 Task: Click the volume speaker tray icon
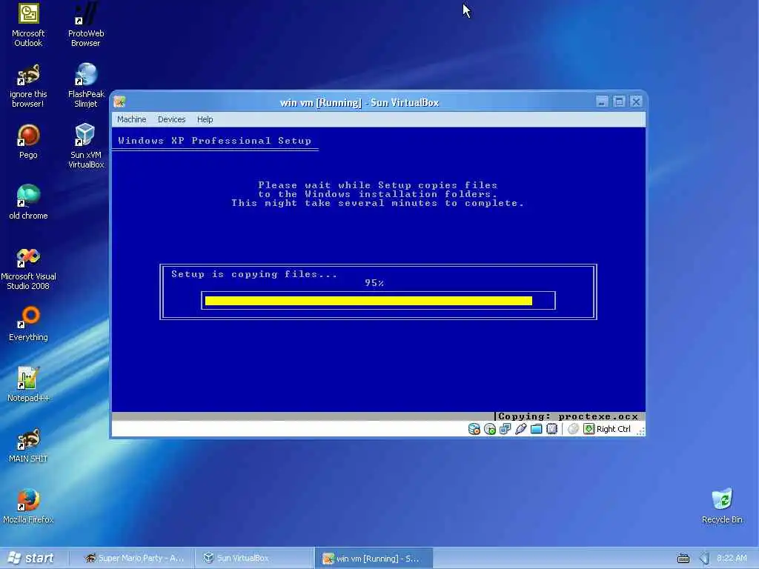point(704,559)
